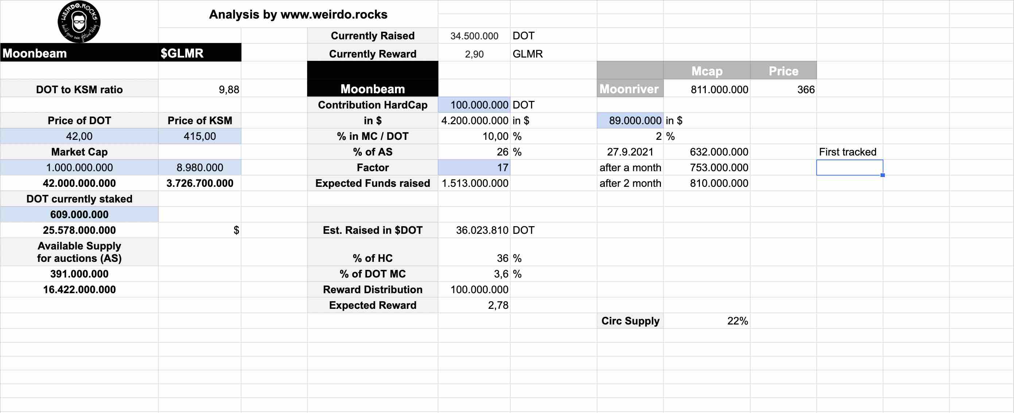The width and height of the screenshot is (1014, 413).
Task: Select the 1.513.000.000 funds value
Action: (474, 183)
